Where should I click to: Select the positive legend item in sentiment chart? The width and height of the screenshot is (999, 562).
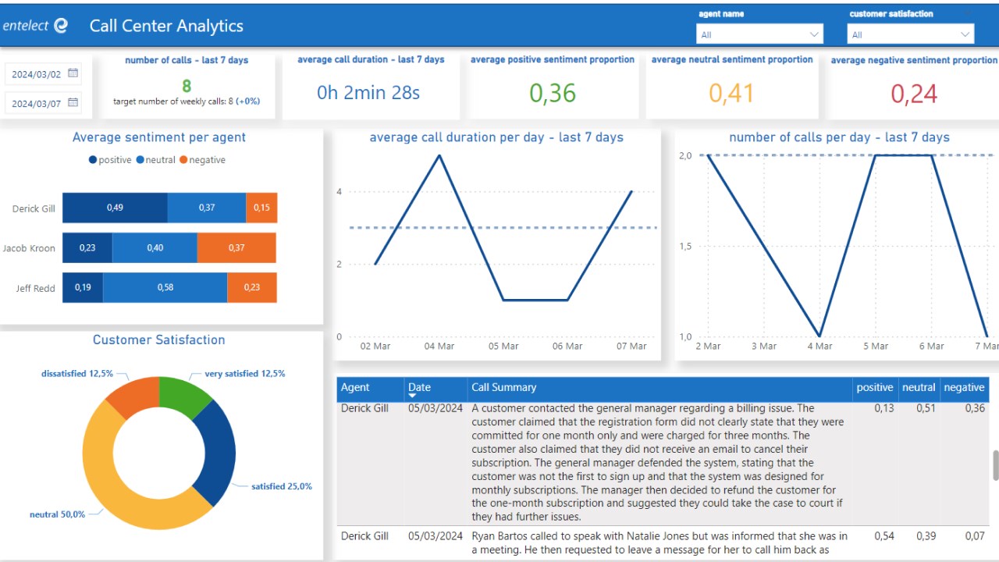click(110, 160)
